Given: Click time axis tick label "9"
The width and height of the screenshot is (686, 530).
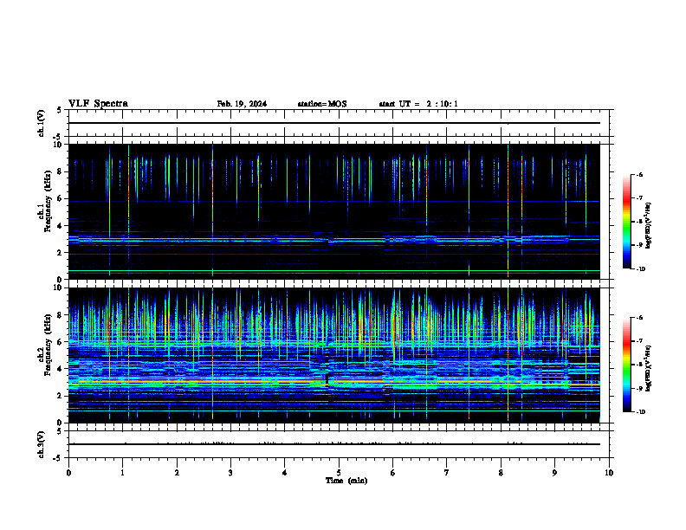Looking at the screenshot, I should point(554,473).
